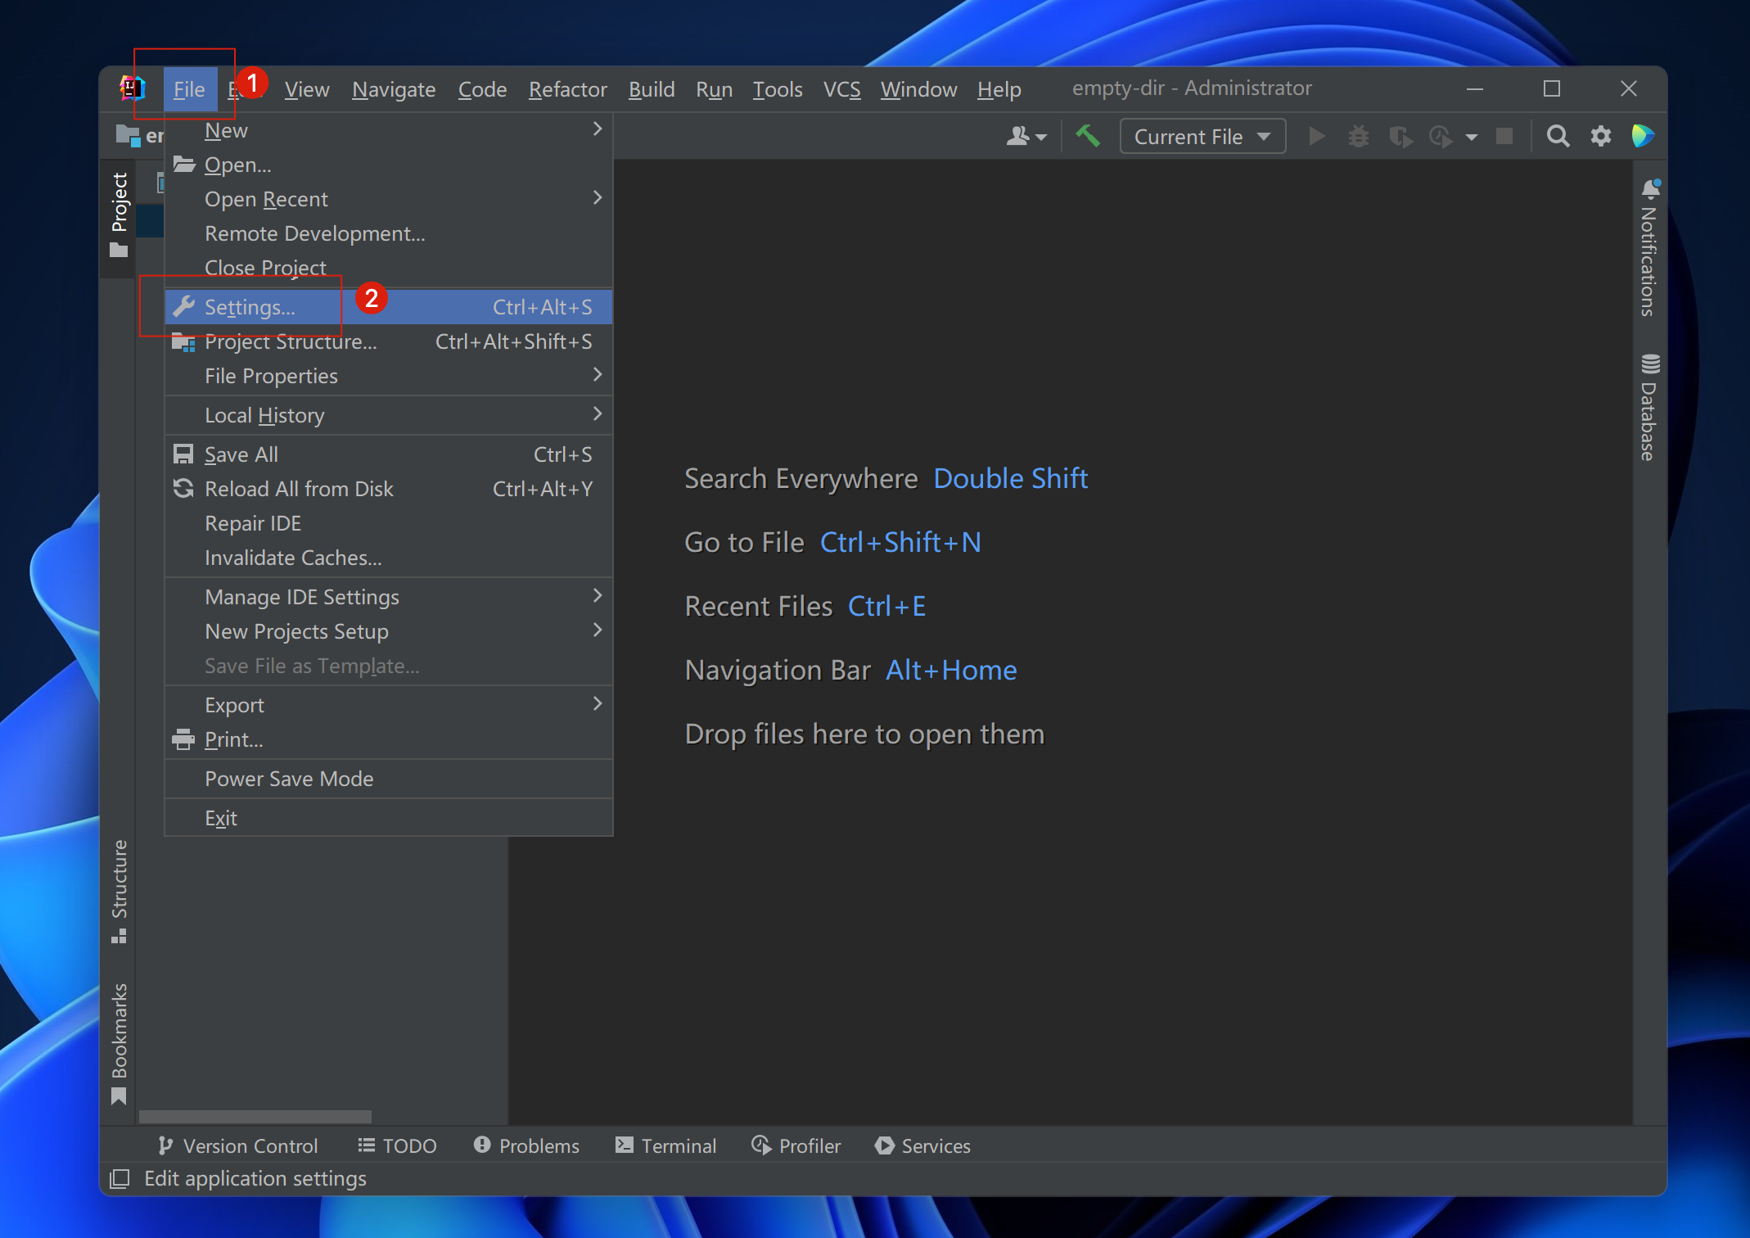
Task: Select Invalidate Caches... menu item
Action: pos(389,558)
